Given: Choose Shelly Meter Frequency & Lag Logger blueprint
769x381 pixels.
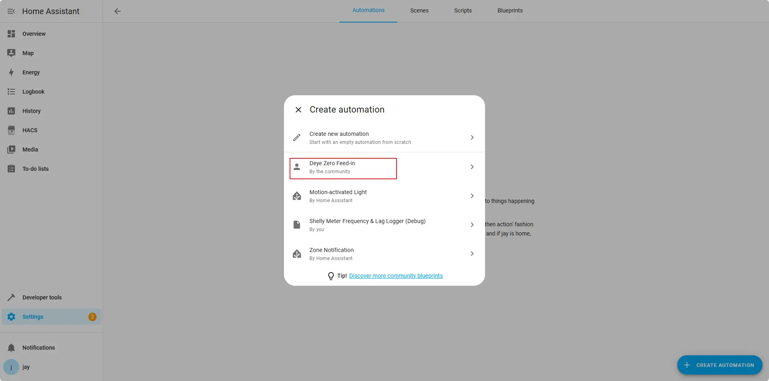Looking at the screenshot, I should 367,225.
